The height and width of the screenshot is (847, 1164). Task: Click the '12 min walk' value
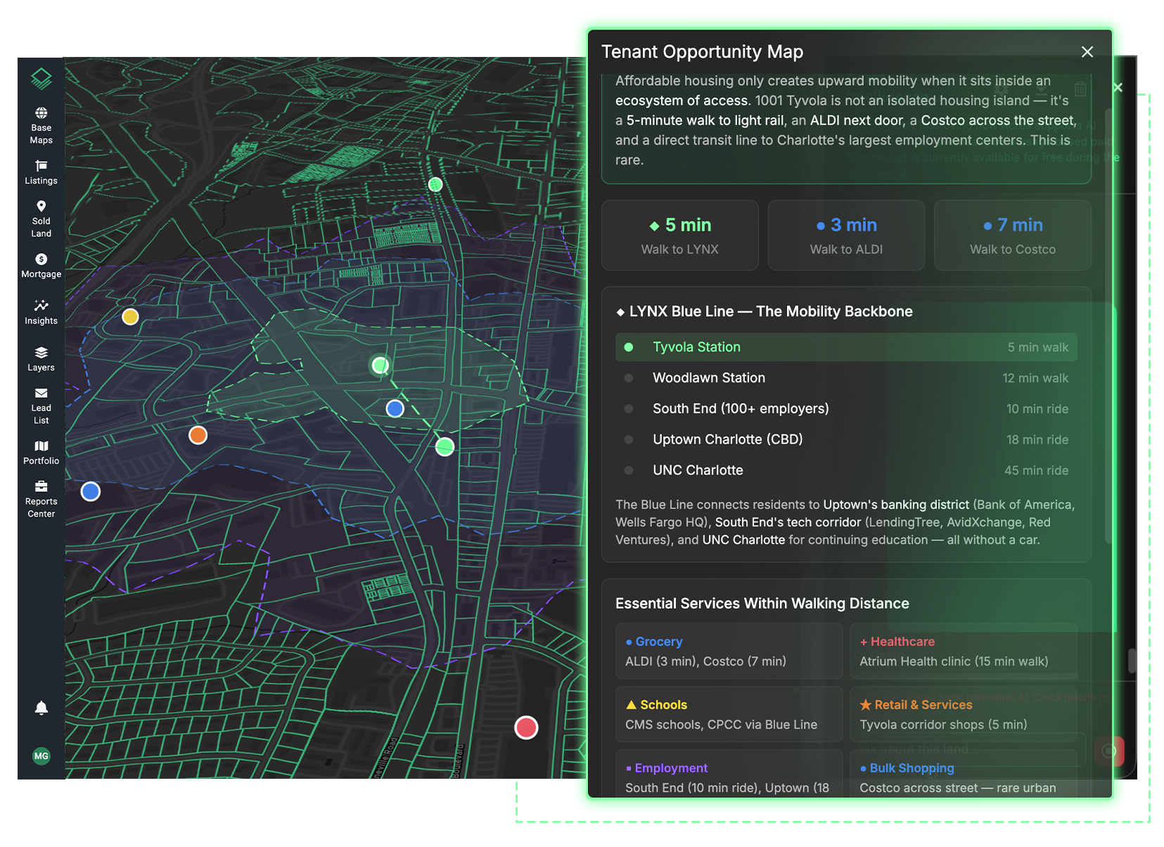point(1035,378)
